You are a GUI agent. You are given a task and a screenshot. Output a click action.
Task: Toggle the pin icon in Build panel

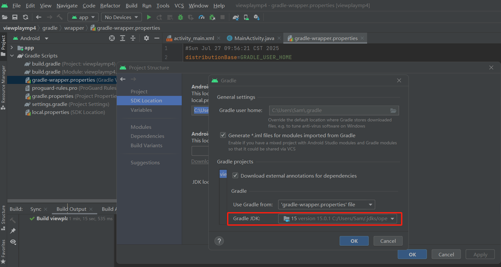pyautogui.click(x=13, y=231)
